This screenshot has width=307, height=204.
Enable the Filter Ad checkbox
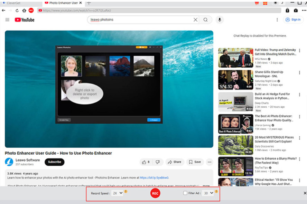(x=185, y=193)
